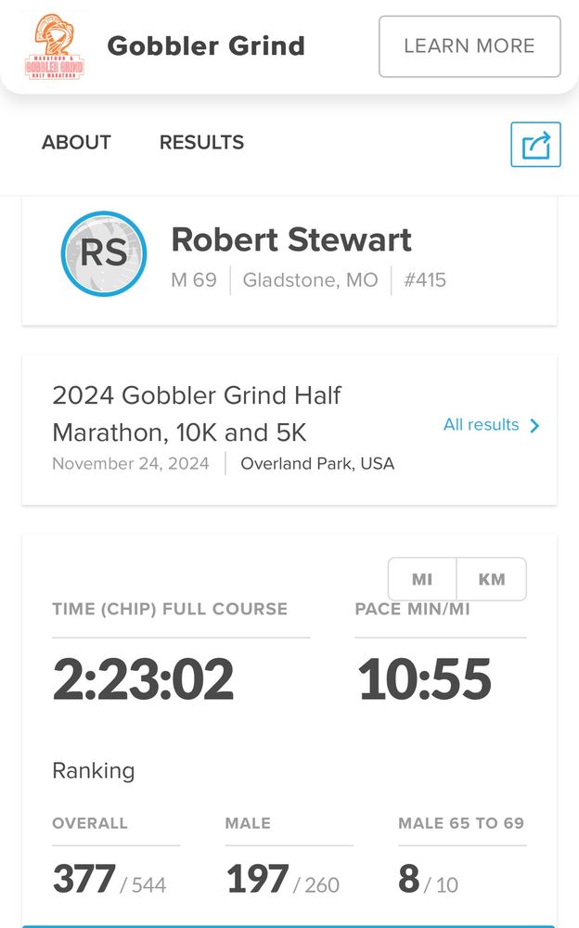This screenshot has height=928, width=579.
Task: Click the Gobbler Grind title text
Action: click(x=206, y=45)
